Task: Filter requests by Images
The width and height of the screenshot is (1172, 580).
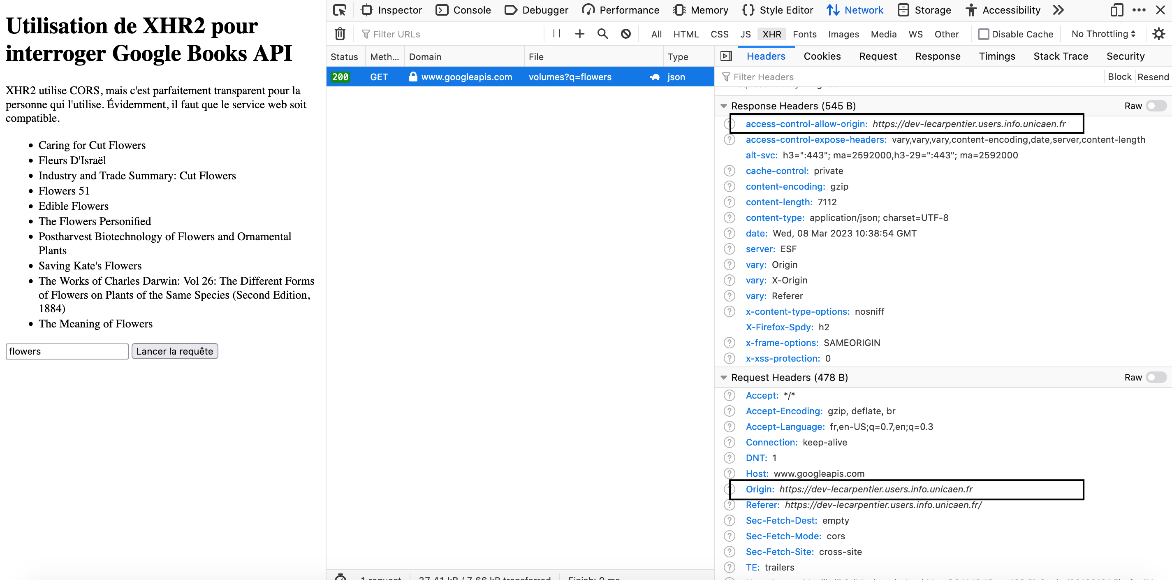Action: point(843,34)
